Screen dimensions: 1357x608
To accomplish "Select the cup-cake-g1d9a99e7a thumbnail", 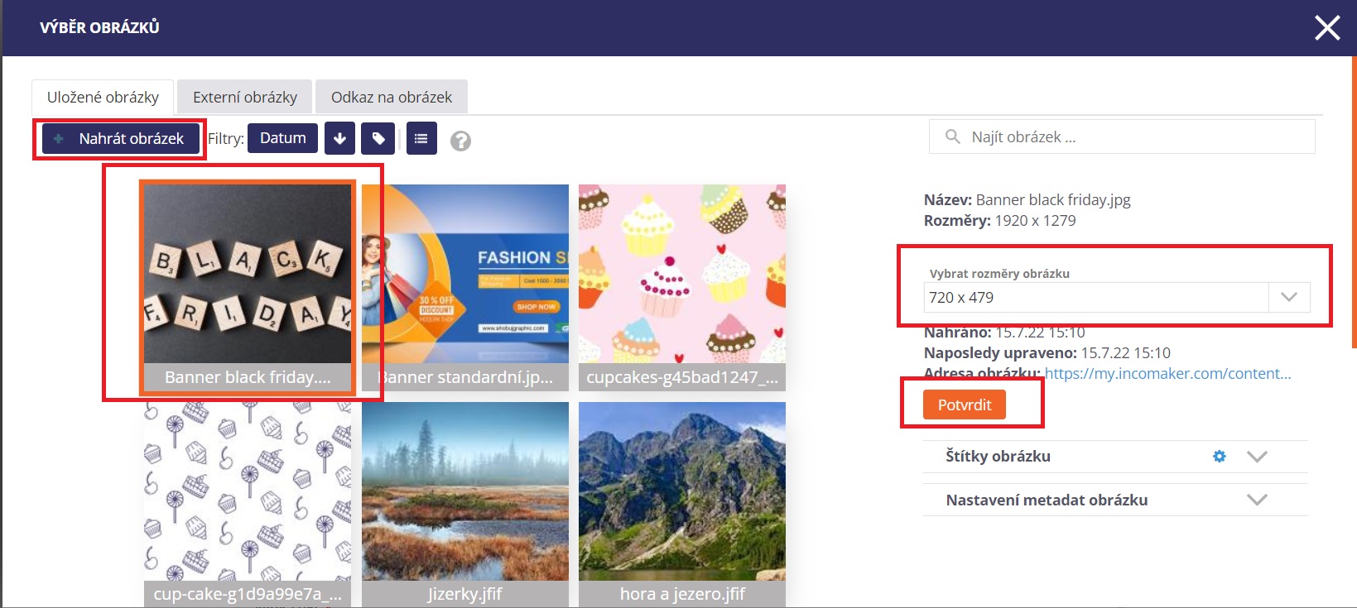I will coord(248,505).
